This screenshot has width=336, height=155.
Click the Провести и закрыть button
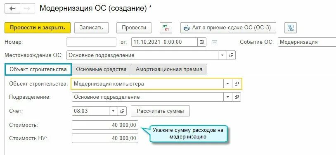38,28
